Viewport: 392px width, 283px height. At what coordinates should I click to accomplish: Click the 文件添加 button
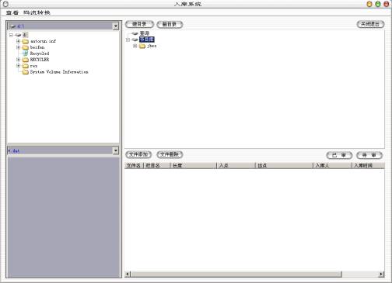point(138,154)
